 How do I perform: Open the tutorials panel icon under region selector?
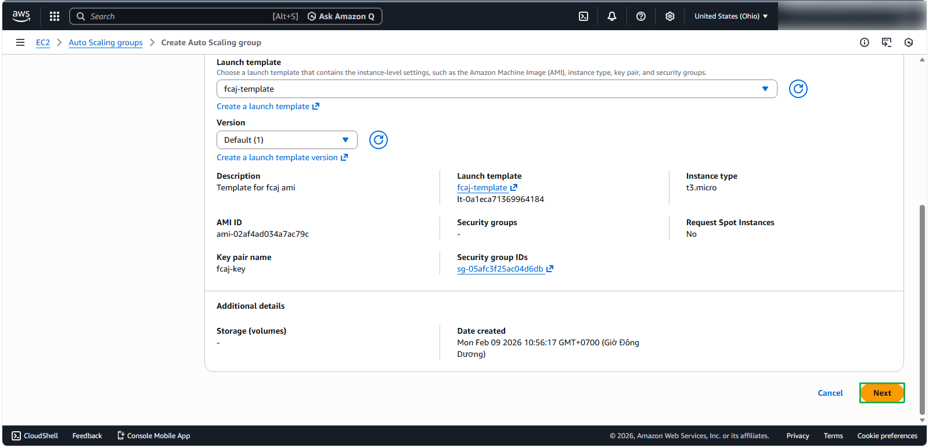(x=887, y=42)
